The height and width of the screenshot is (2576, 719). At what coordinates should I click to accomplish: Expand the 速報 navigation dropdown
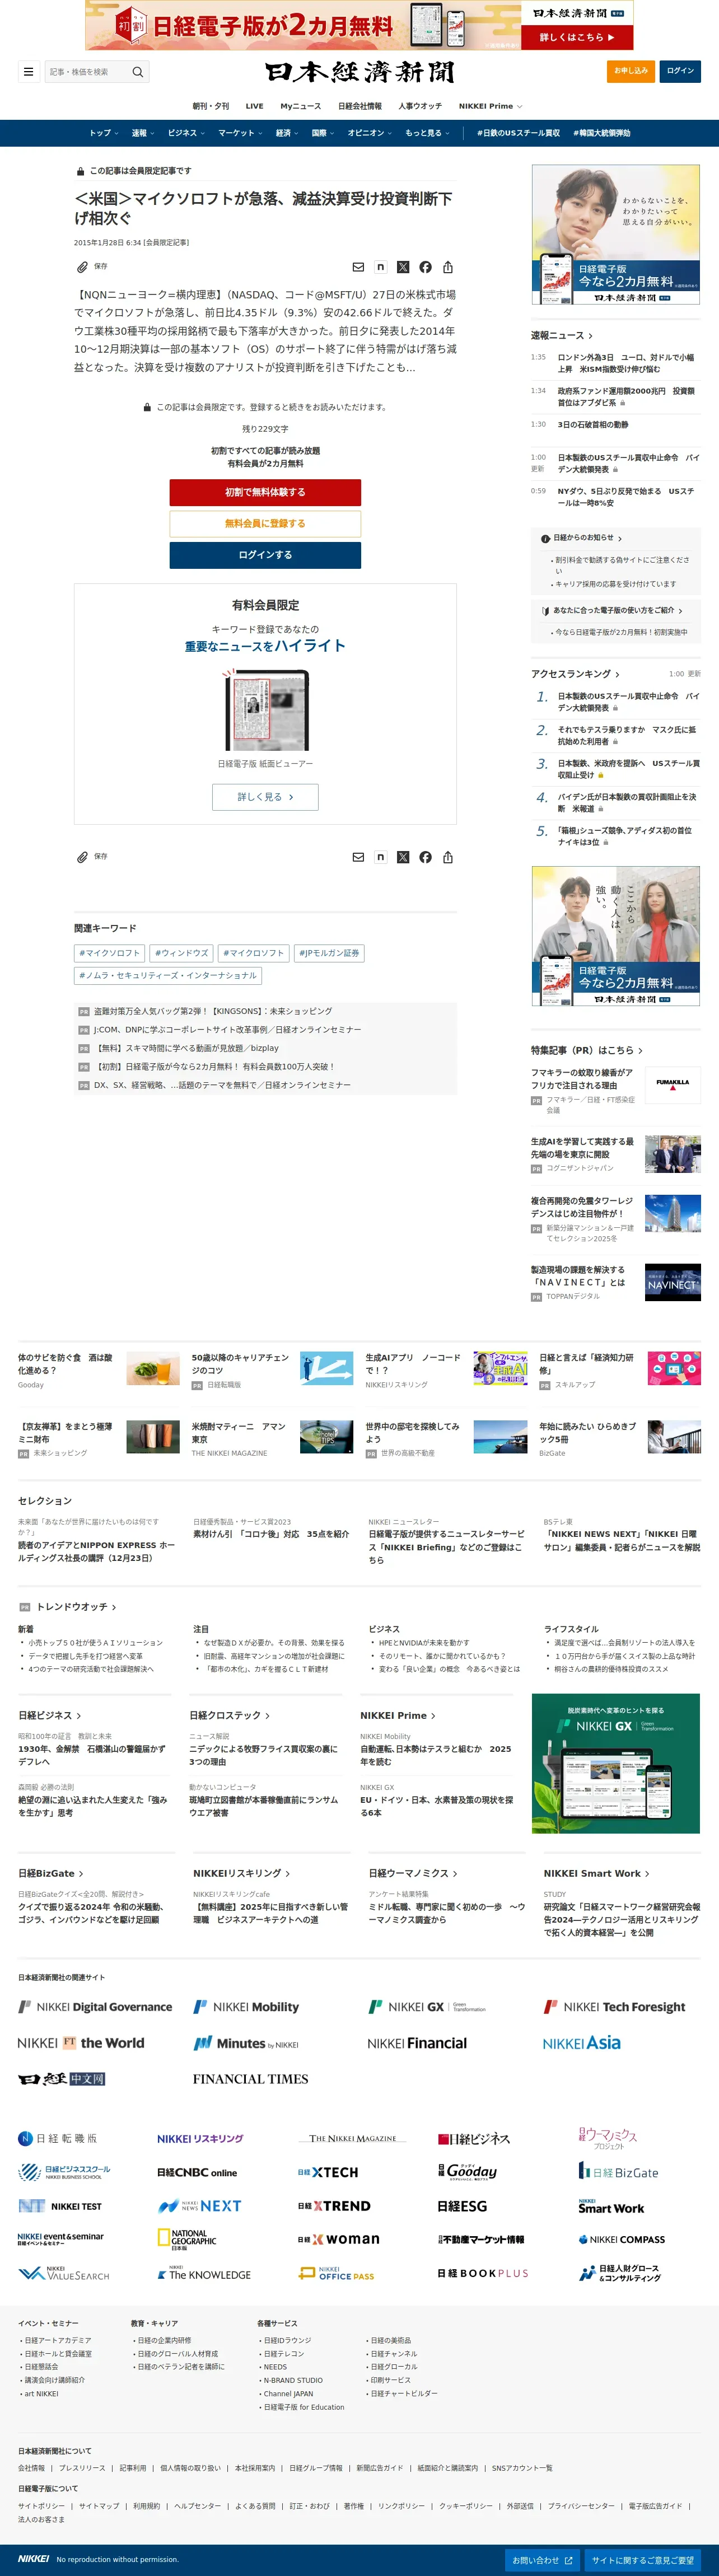143,133
